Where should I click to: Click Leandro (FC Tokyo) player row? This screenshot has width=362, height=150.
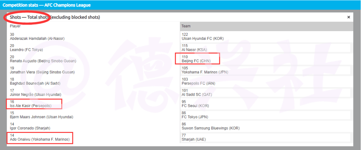pyautogui.click(x=93, y=48)
